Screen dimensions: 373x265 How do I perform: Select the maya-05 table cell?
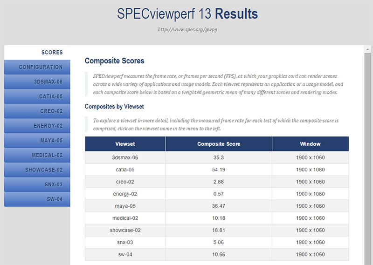(125, 206)
